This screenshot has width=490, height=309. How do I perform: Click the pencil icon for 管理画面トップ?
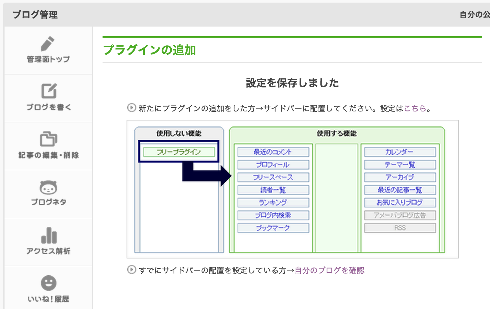(x=48, y=44)
